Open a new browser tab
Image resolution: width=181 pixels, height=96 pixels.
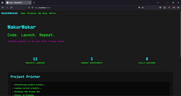[x=34, y=3]
